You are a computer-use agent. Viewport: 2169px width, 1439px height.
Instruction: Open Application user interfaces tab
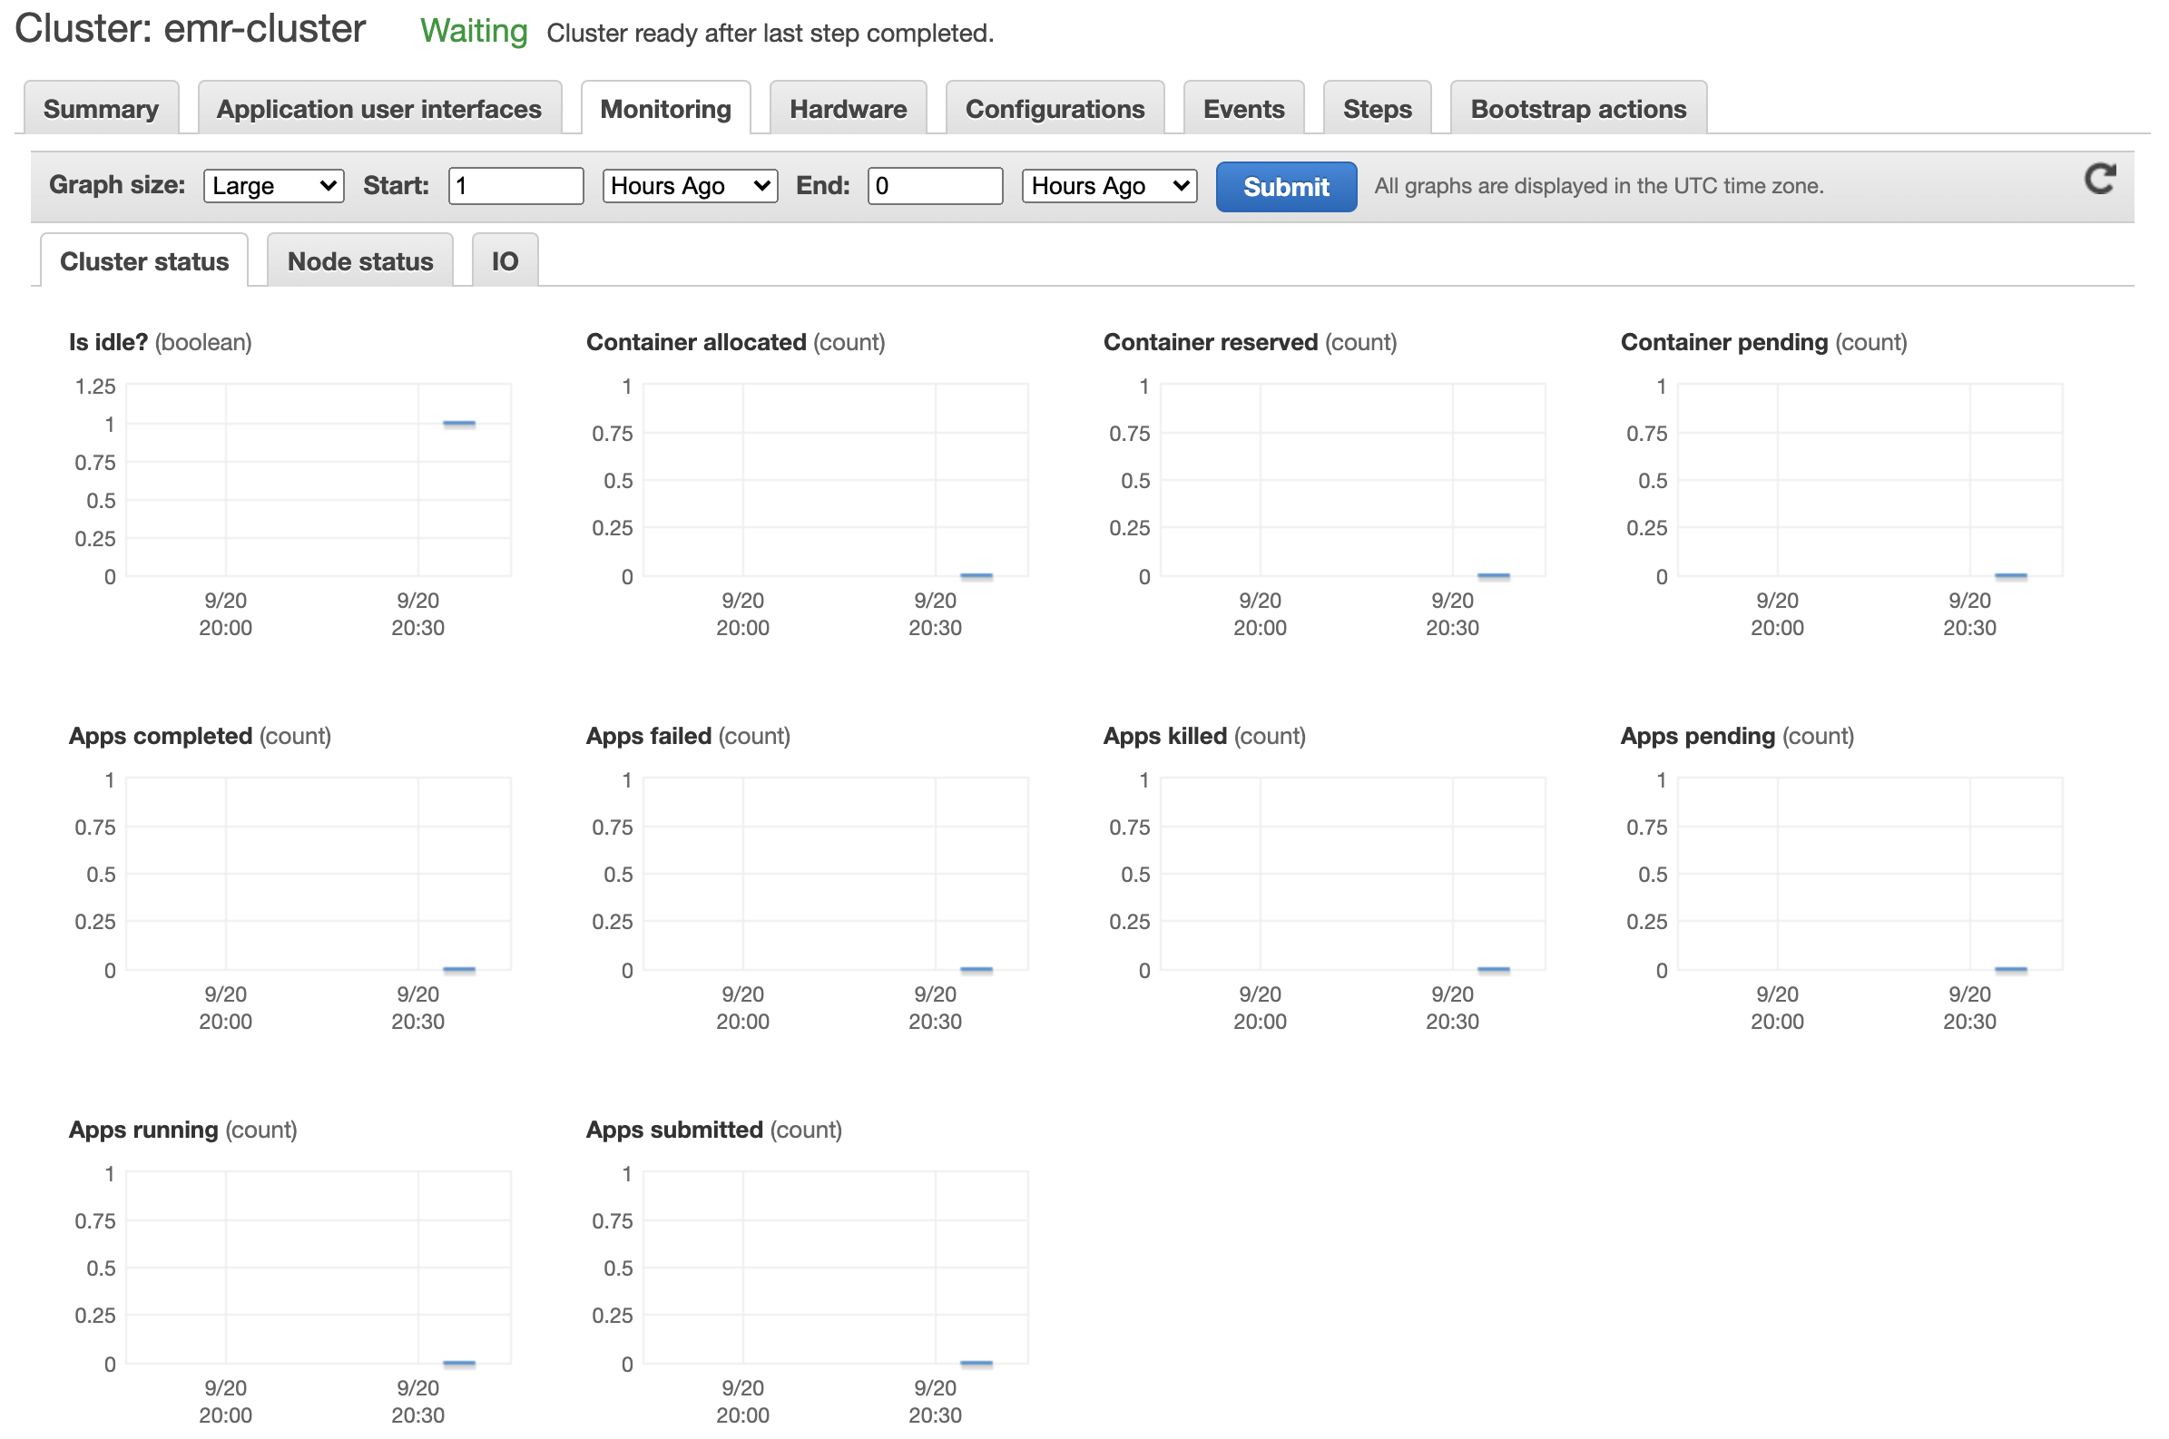[379, 109]
